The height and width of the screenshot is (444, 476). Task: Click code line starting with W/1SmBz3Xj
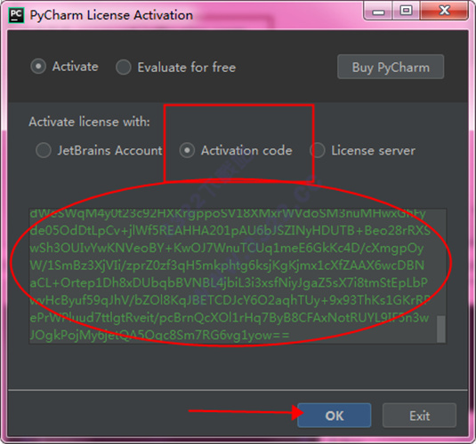pyautogui.click(x=227, y=266)
